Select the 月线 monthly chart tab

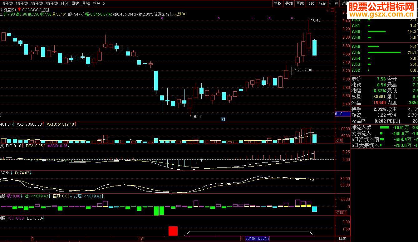[x=86, y=3]
